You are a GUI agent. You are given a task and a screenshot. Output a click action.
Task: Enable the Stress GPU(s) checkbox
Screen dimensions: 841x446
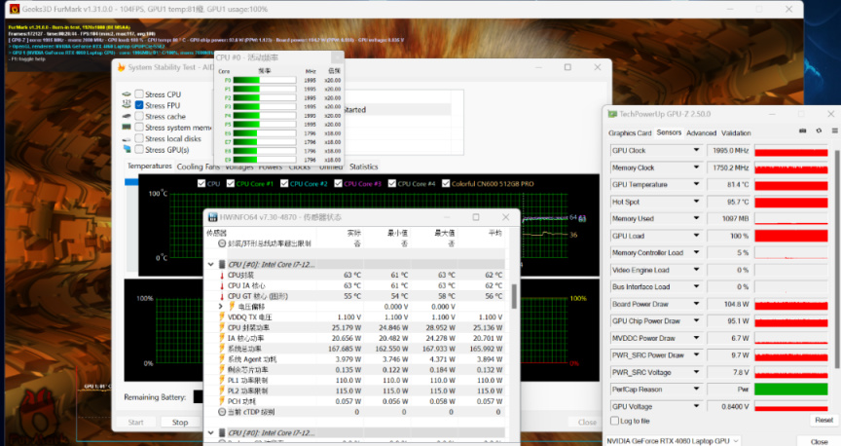[139, 149]
